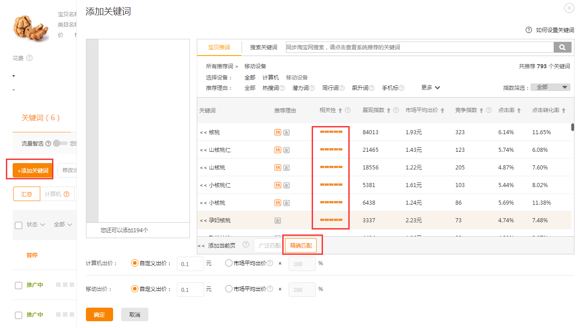This screenshot has width=579, height=328.
Task: Filter recommendations by 热搜词
Action: pyautogui.click(x=271, y=88)
